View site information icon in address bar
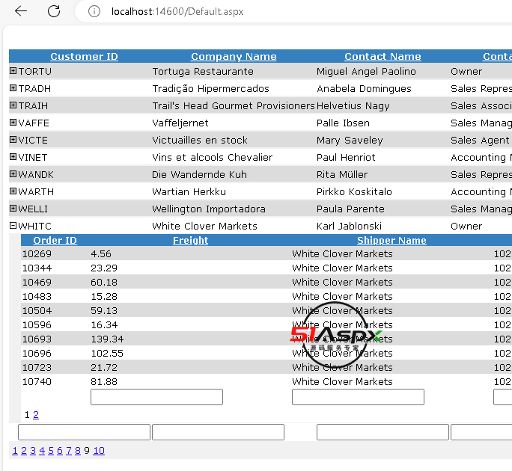The width and height of the screenshot is (512, 471). tap(94, 11)
